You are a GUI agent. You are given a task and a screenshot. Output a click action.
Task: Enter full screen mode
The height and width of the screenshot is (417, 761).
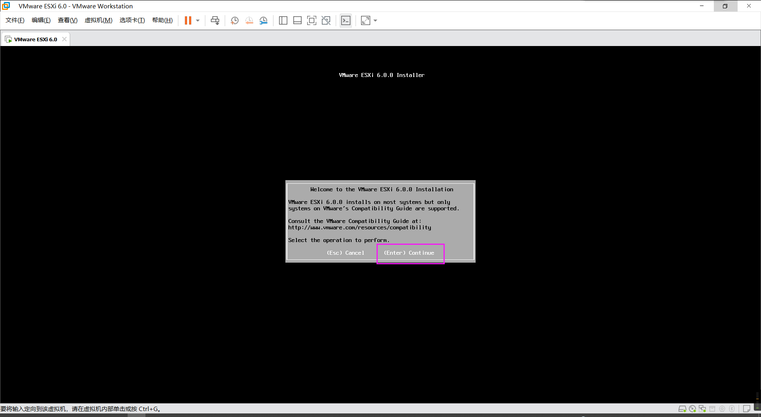click(x=312, y=21)
